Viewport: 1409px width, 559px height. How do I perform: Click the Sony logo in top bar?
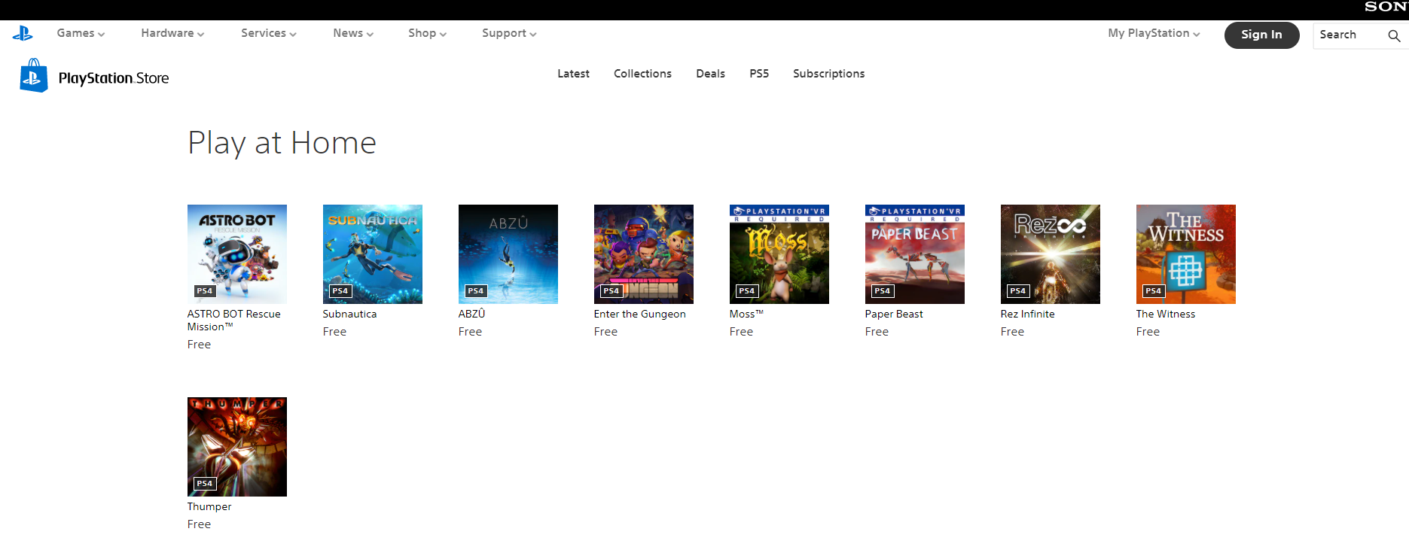tap(1386, 7)
